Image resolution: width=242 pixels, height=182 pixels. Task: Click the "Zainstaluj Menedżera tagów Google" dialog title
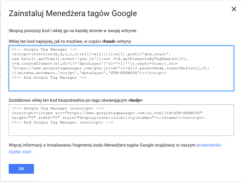(x=73, y=14)
